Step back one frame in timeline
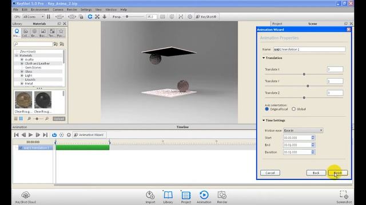366x205 pixels. [x=23, y=135]
